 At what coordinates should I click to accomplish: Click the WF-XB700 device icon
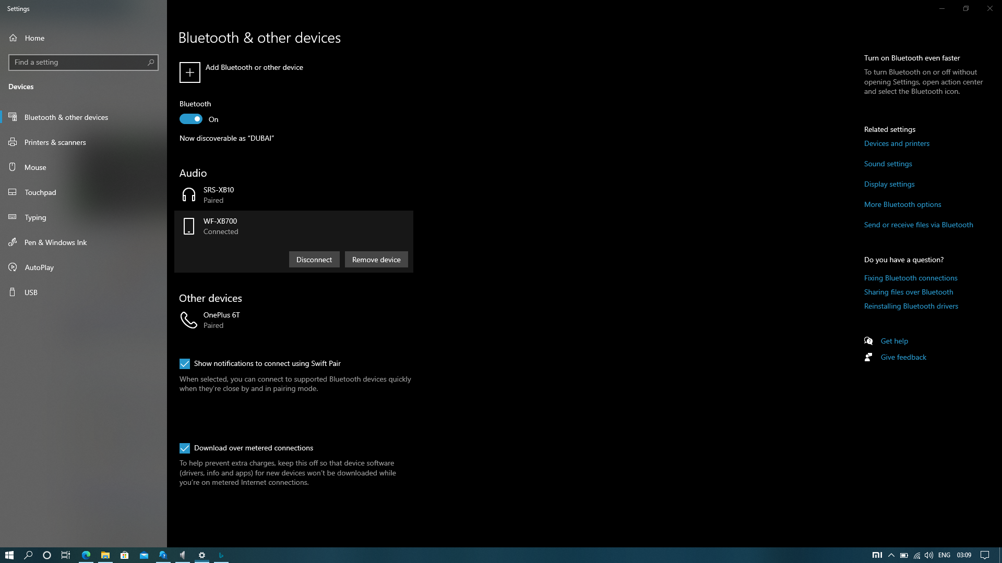pyautogui.click(x=188, y=226)
